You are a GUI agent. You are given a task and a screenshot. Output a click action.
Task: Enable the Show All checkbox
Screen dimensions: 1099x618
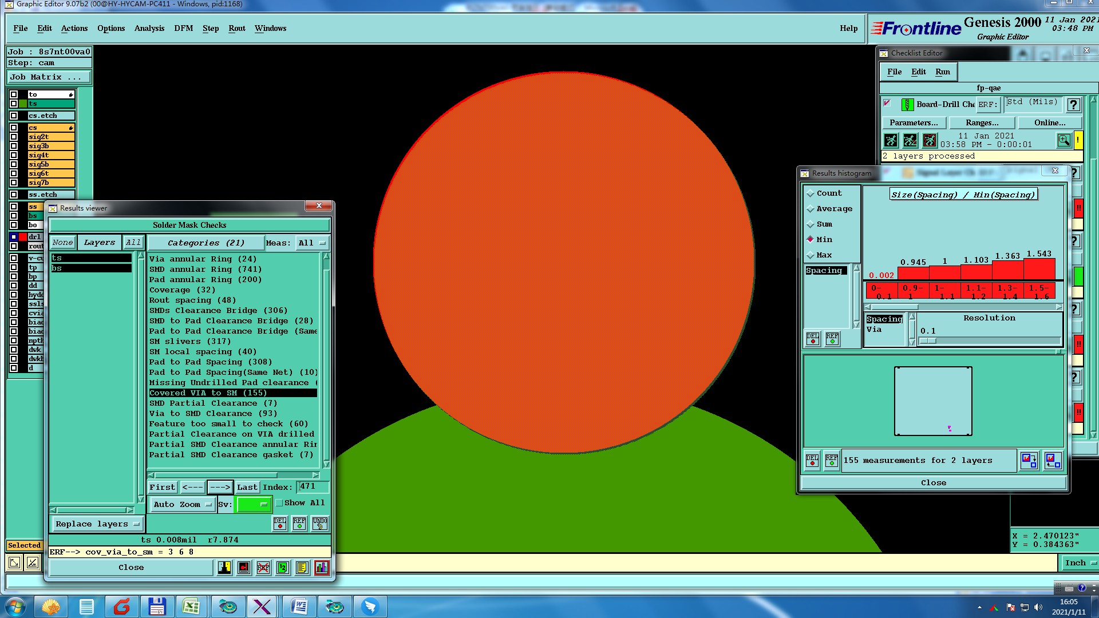[x=279, y=503]
